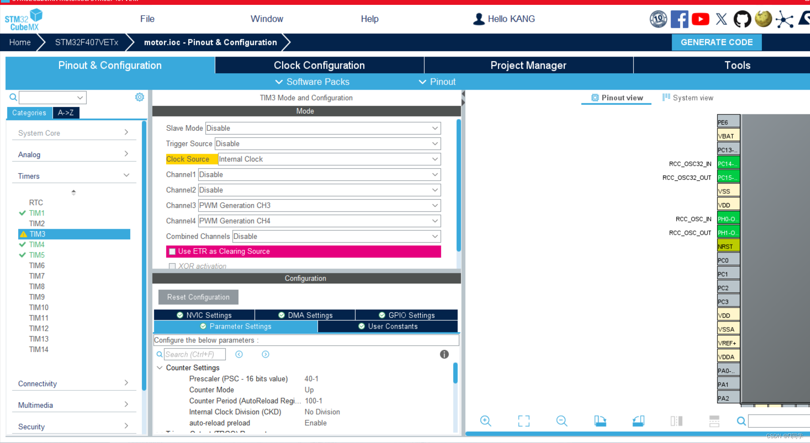The width and height of the screenshot is (810, 443).
Task: Switch to the A->Z tab
Action: tap(66, 113)
